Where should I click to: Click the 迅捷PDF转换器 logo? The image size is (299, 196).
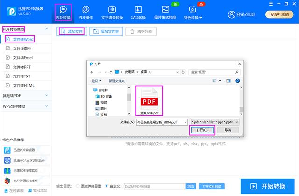pos(12,11)
